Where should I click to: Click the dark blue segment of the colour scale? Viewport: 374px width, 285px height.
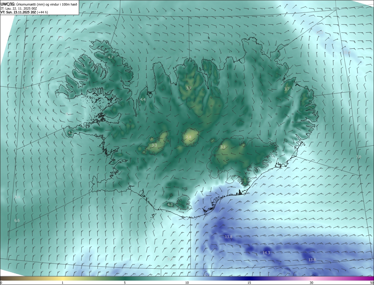249,278
